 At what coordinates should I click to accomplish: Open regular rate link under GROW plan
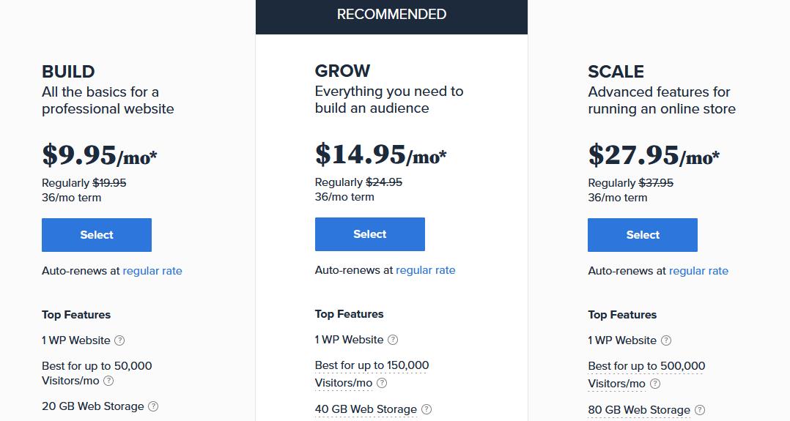click(x=425, y=270)
